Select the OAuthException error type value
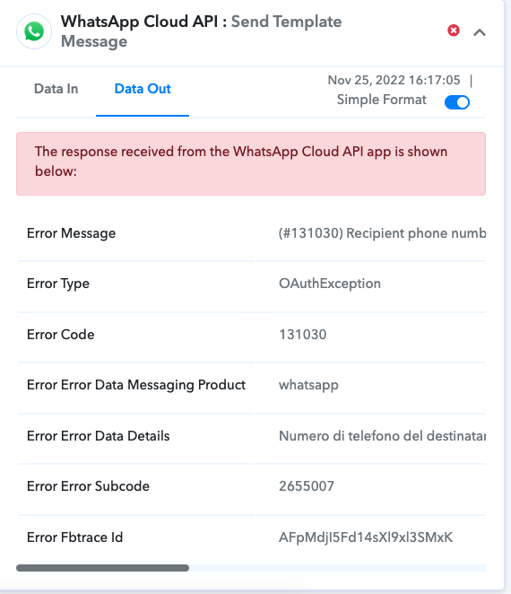511x594 pixels. point(330,284)
